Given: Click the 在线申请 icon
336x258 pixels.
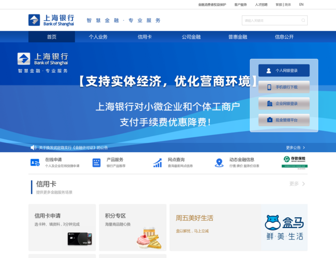Looking at the screenshot, I should click(35, 163).
